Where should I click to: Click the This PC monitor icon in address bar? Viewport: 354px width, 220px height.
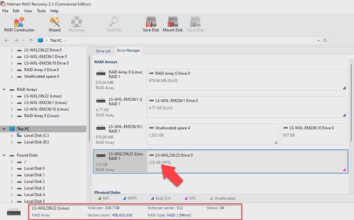click(40, 40)
